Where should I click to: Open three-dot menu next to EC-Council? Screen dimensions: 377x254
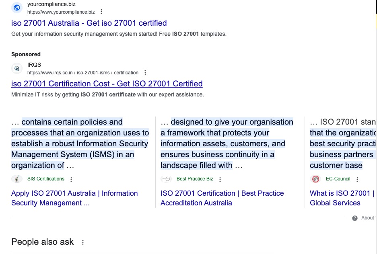pyautogui.click(x=357, y=179)
